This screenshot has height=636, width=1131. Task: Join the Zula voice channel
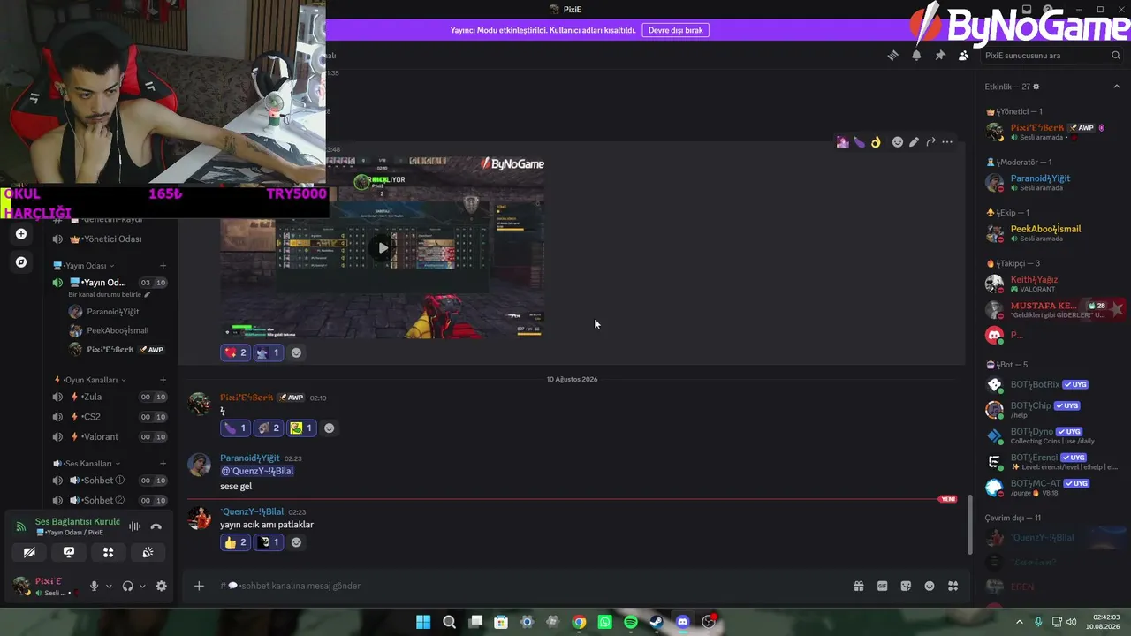point(110,397)
